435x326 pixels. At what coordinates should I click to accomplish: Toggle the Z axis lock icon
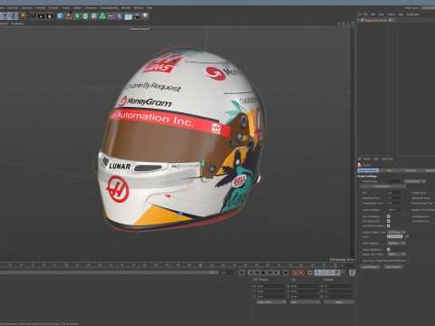point(14,15)
